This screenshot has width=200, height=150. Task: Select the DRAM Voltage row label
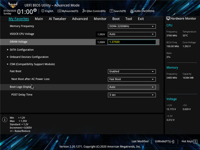coord(19,42)
